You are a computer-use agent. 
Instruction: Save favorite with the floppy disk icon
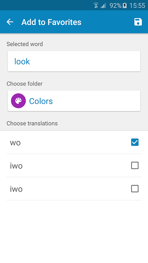click(138, 22)
